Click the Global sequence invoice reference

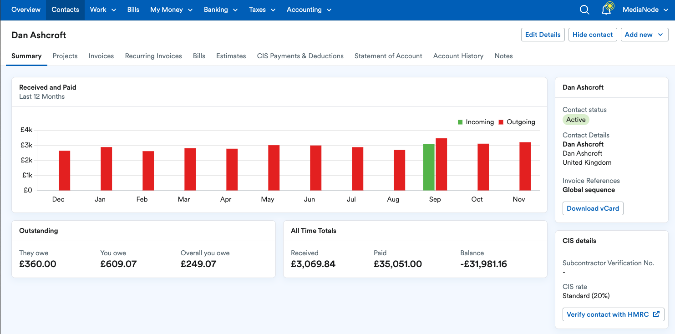[x=589, y=190]
